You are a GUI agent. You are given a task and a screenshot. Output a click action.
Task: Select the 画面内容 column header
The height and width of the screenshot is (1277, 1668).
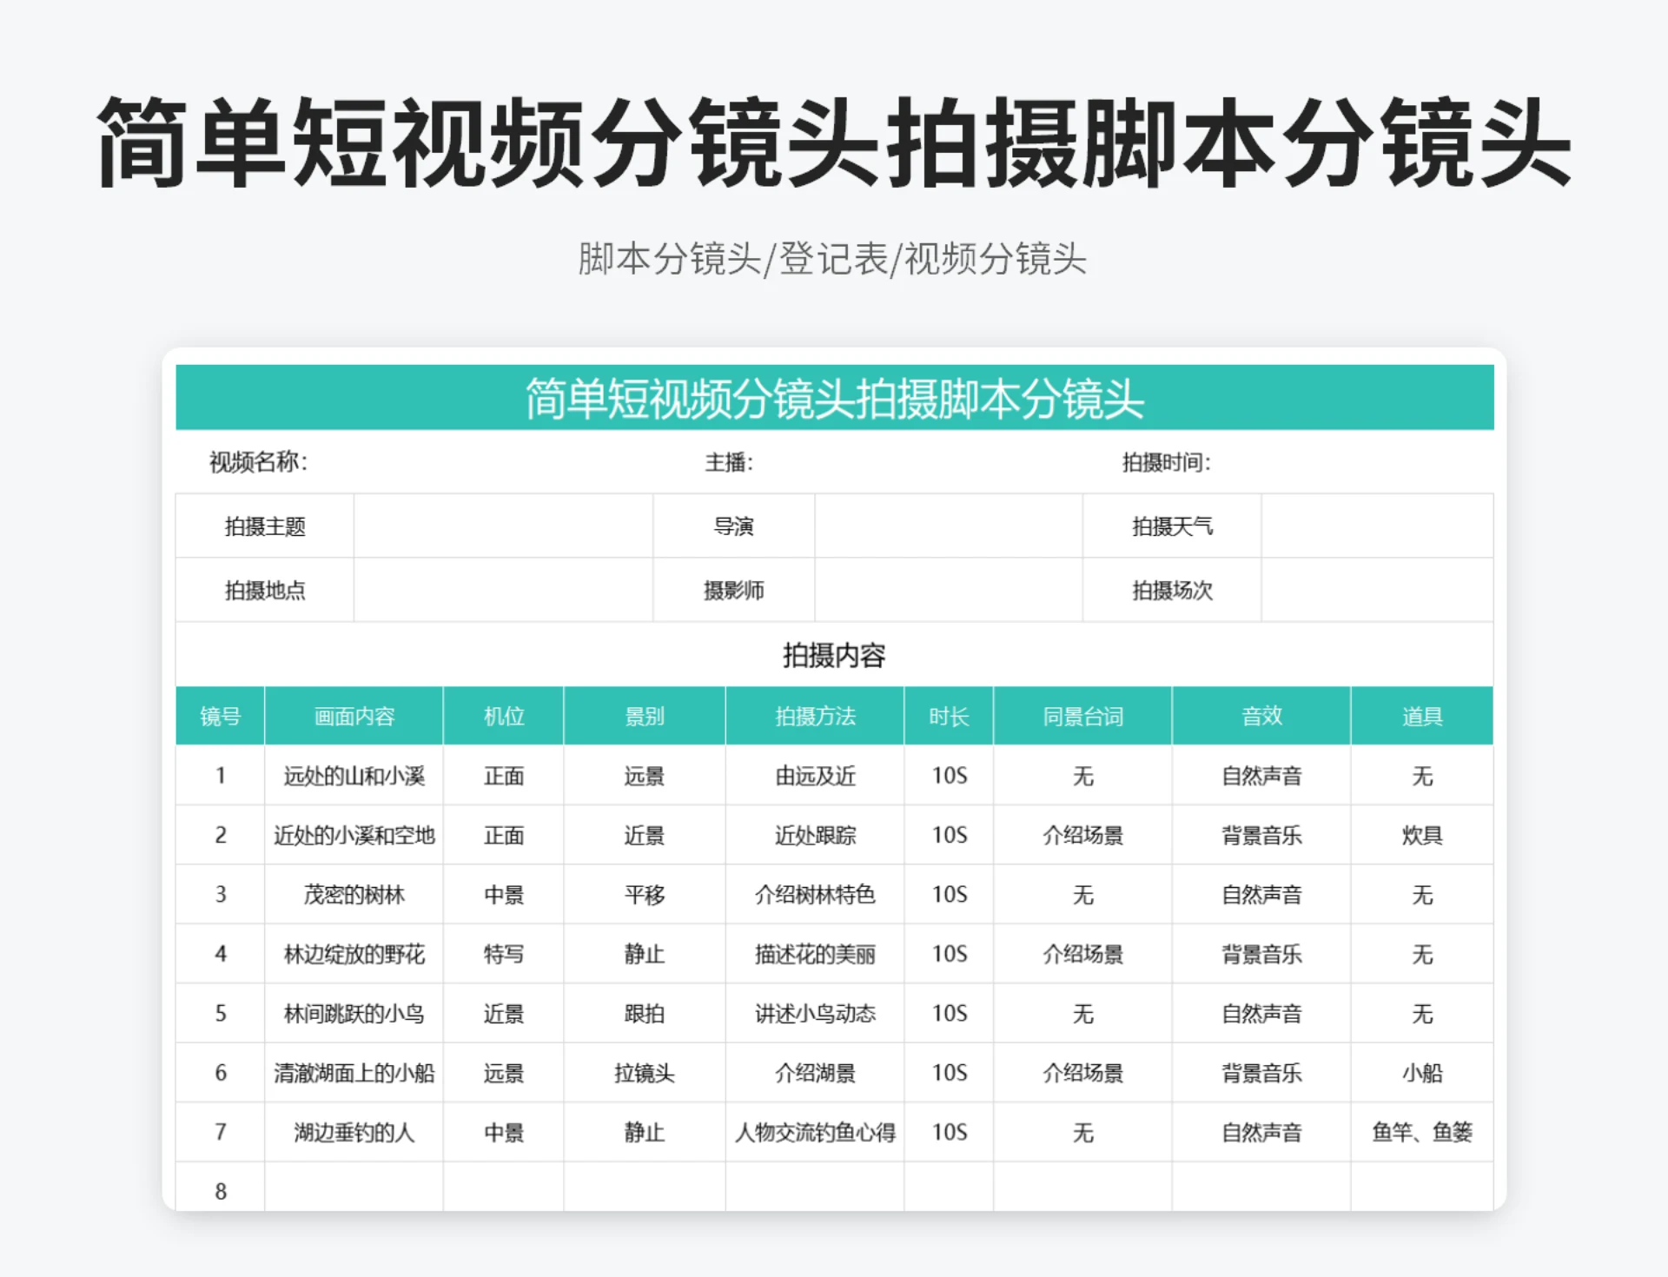click(x=354, y=716)
